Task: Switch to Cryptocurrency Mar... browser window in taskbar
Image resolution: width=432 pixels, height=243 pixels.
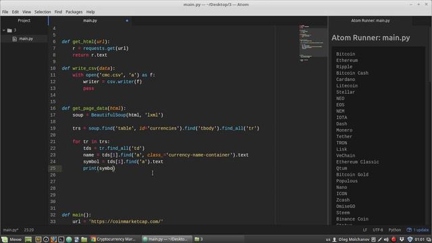Action: click(113, 239)
